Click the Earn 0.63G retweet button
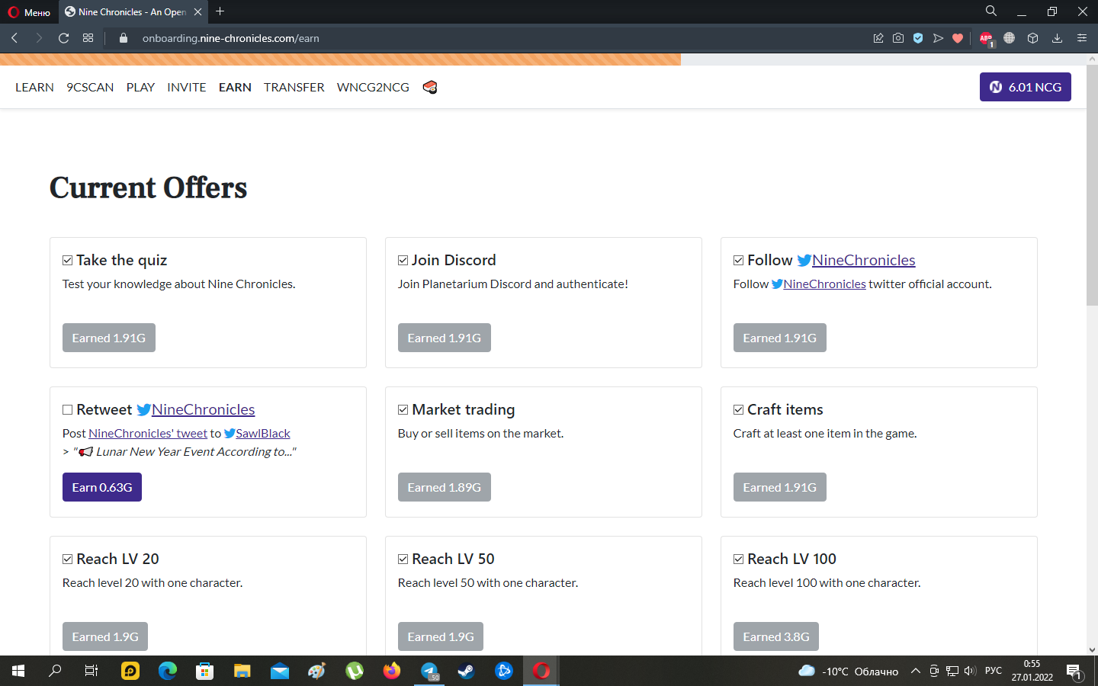Screen dimensions: 1098x686 tap(102, 487)
